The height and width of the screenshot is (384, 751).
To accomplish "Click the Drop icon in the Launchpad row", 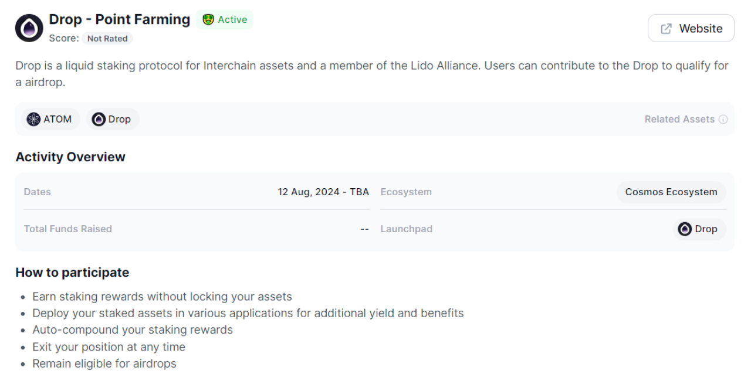I will (685, 229).
